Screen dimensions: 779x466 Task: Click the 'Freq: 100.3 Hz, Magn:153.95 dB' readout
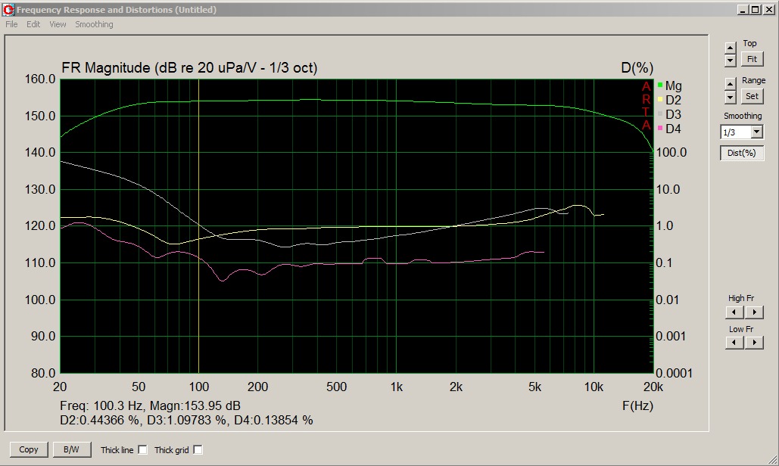(150, 406)
